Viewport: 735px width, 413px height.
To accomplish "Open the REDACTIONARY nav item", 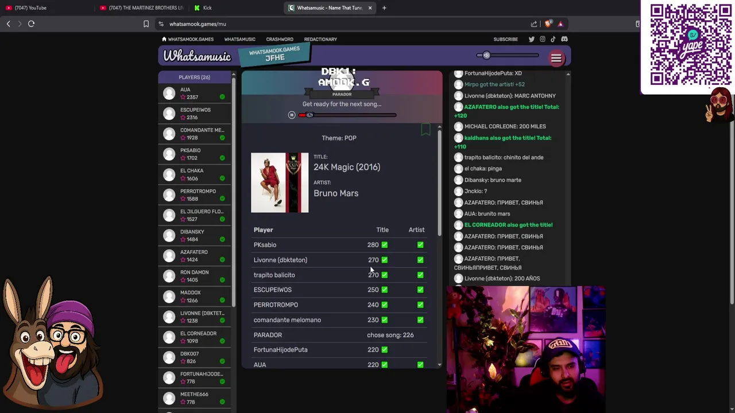I will coord(320,40).
